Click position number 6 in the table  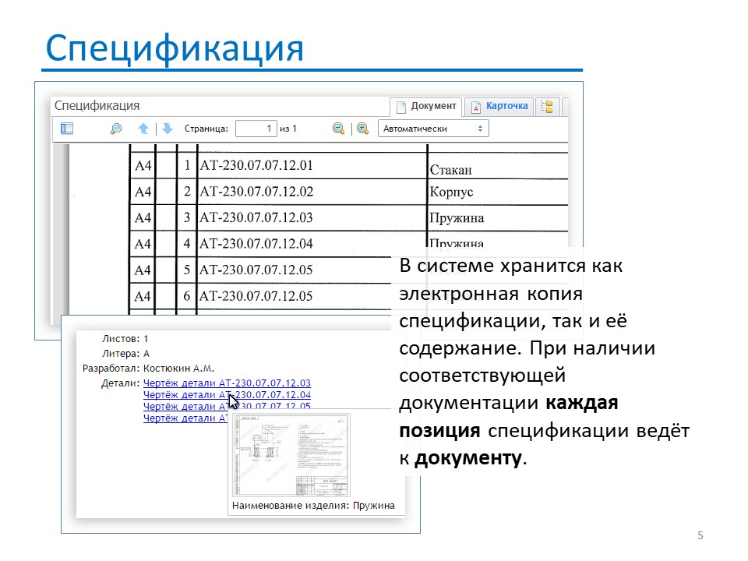(x=187, y=296)
